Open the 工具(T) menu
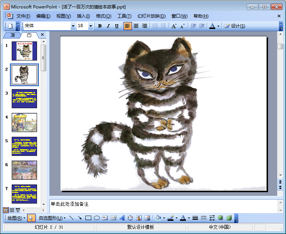Screen dimensions: 286x234 pos(124,16)
